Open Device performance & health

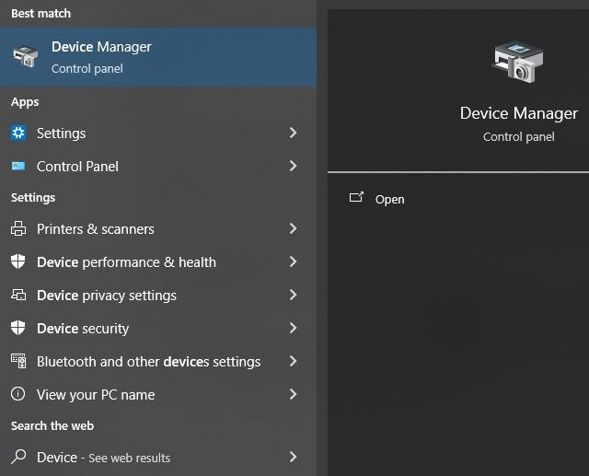158,261
